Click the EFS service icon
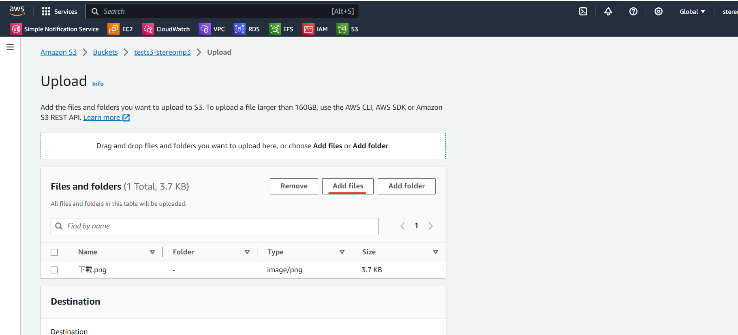 point(275,29)
